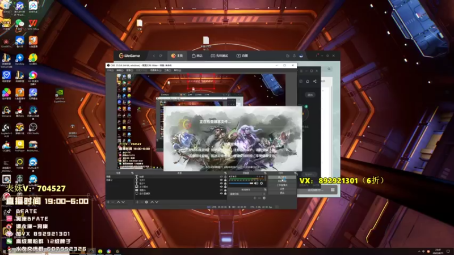Open the OBS 工具 tools menu
Image resolution: width=454 pixels, height=255 pixels.
(x=167, y=70)
